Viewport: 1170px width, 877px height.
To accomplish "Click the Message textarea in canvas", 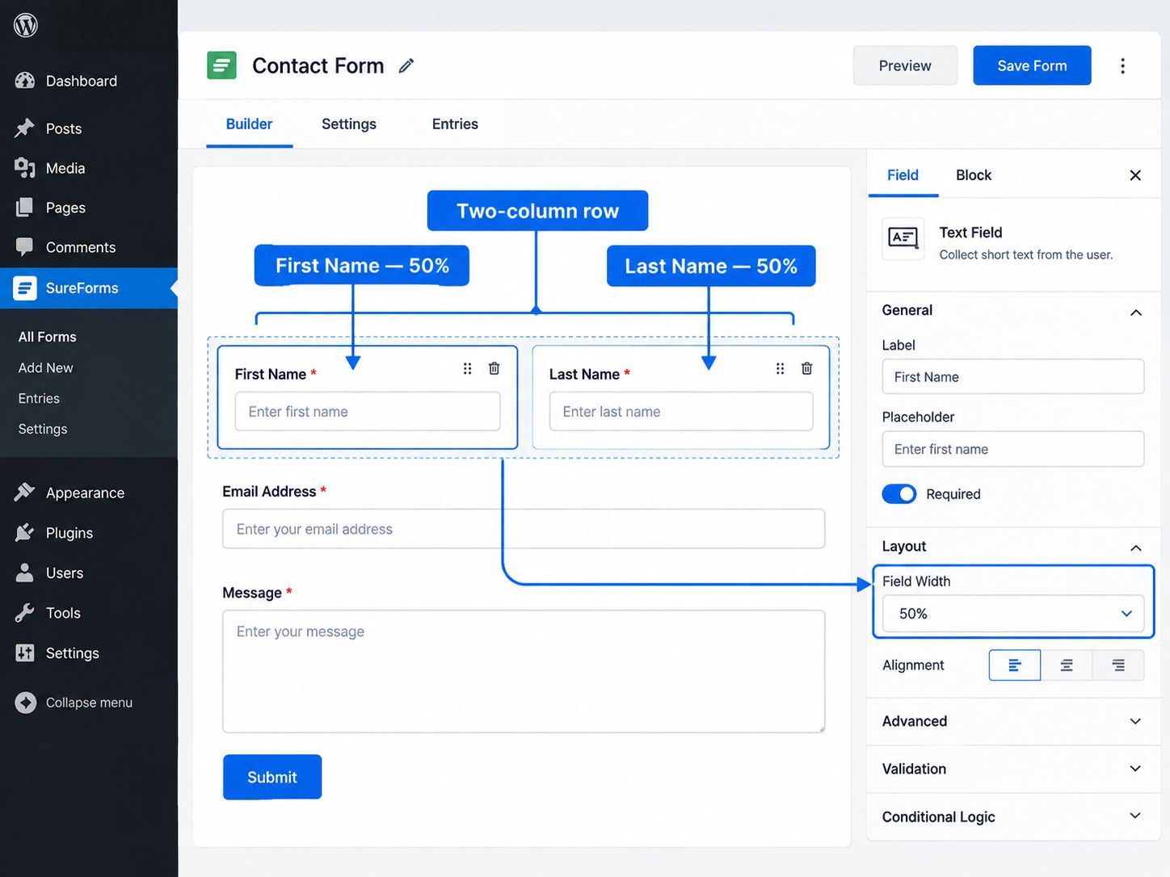I will click(524, 672).
